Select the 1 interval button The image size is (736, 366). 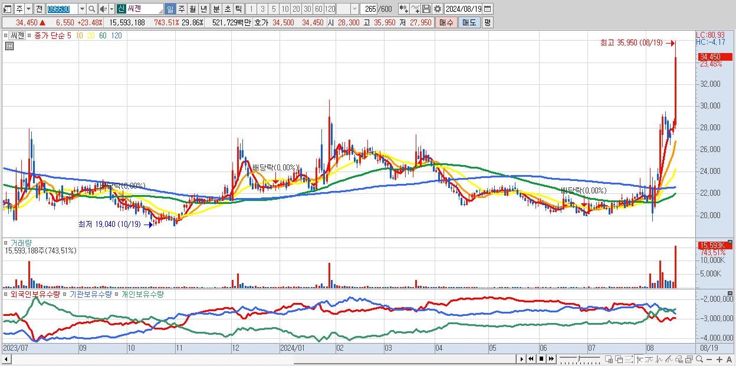(x=251, y=9)
